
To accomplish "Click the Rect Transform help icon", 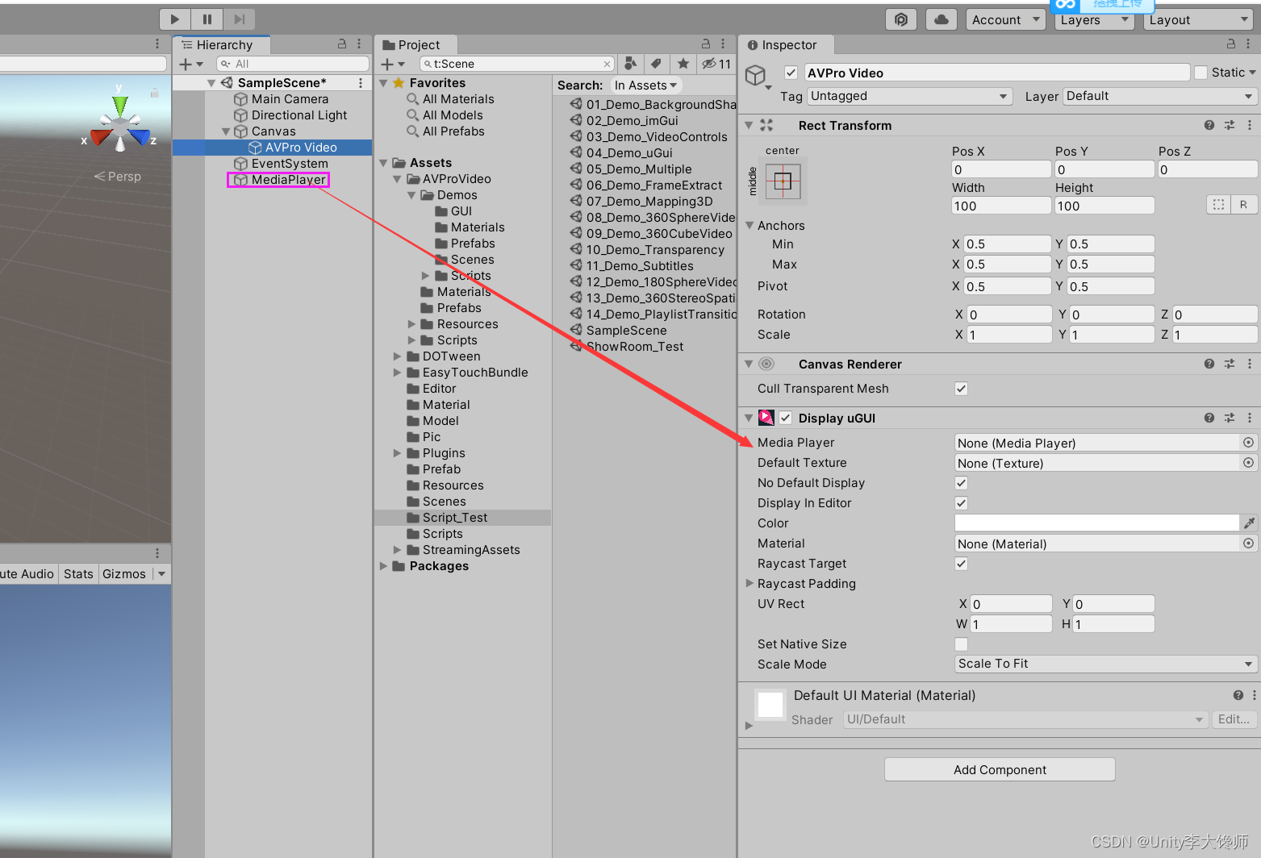I will [1209, 125].
